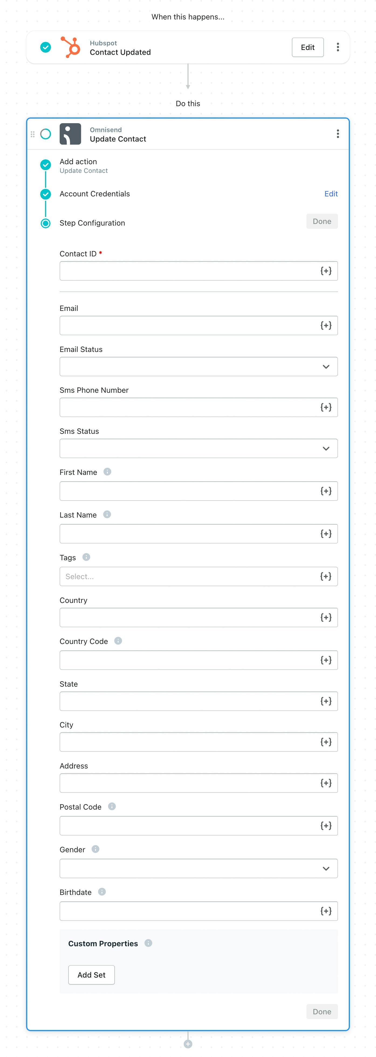Click the Omnisend logo icon
Screen dimensions: 376x1057
(x=70, y=134)
